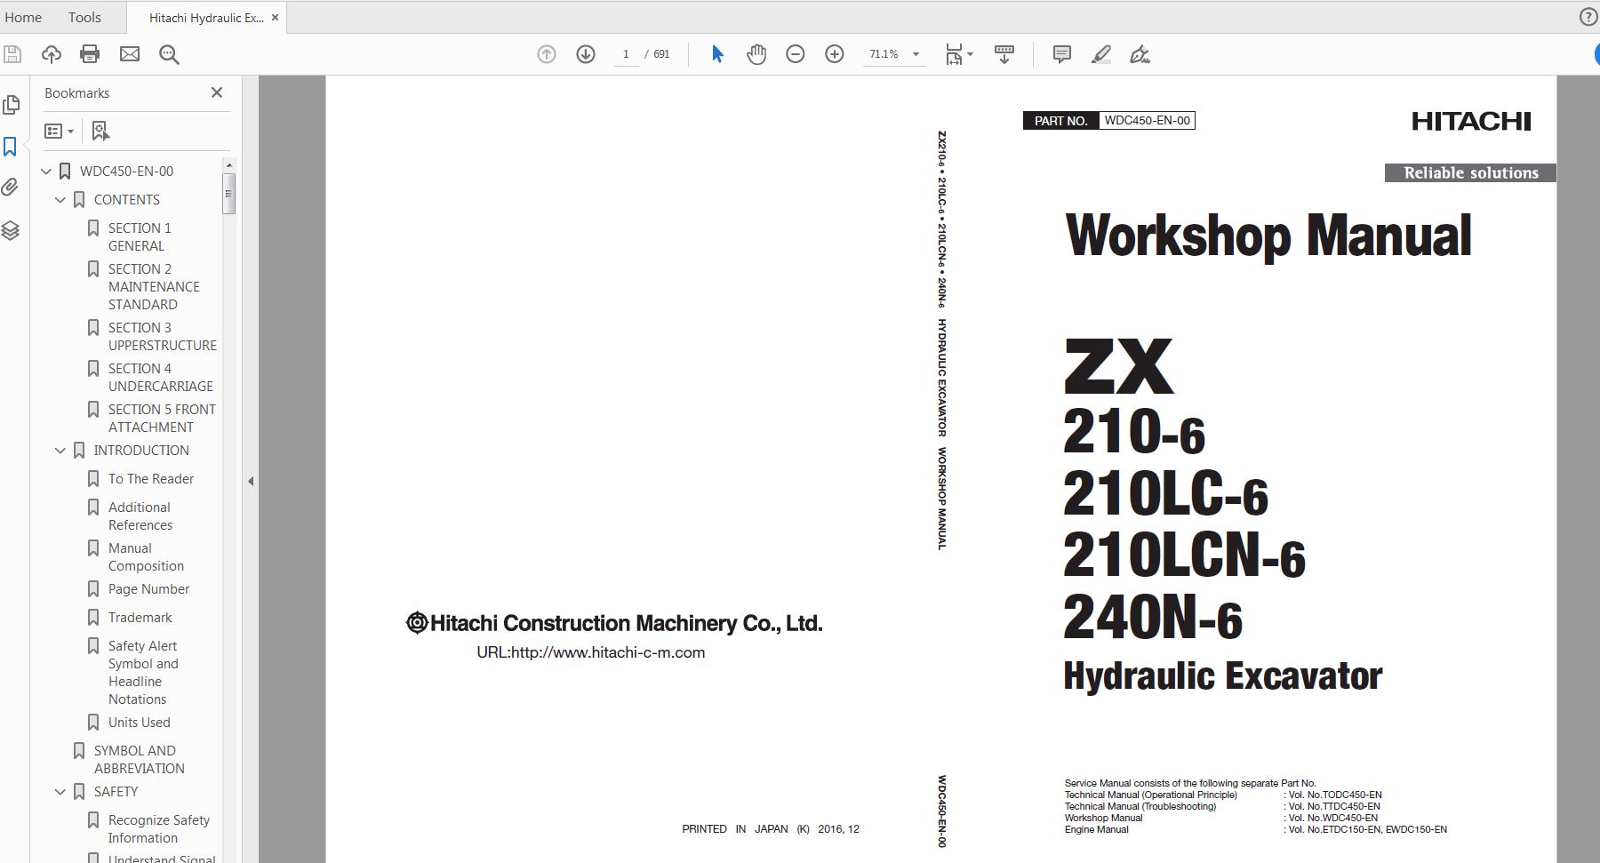Toggle the Bookmarks panel sidebar icon
Screen dimensions: 1600x863
[x=11, y=147]
